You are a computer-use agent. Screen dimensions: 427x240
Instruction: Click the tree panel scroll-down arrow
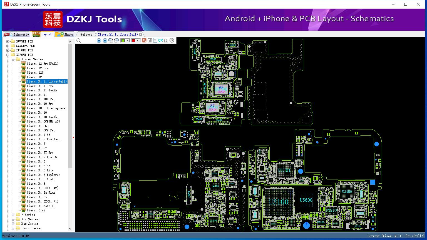point(70,229)
